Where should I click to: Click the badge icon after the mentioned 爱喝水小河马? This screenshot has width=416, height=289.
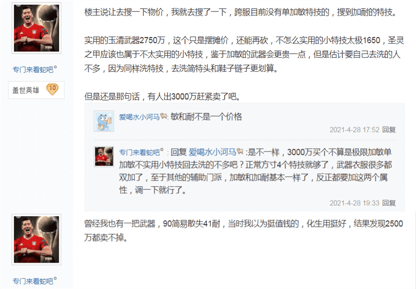click(x=240, y=151)
